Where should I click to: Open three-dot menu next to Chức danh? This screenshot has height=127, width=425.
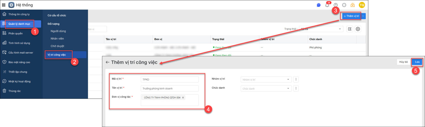click(296, 88)
